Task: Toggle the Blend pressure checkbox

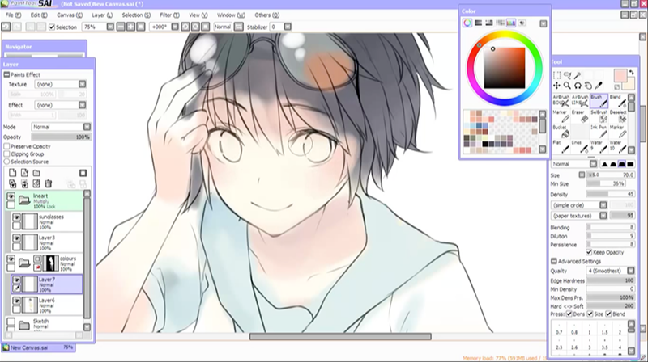Action: click(x=608, y=314)
